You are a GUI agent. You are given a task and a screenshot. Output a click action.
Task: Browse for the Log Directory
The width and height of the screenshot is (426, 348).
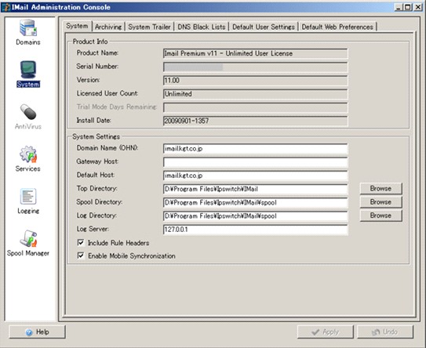380,216
